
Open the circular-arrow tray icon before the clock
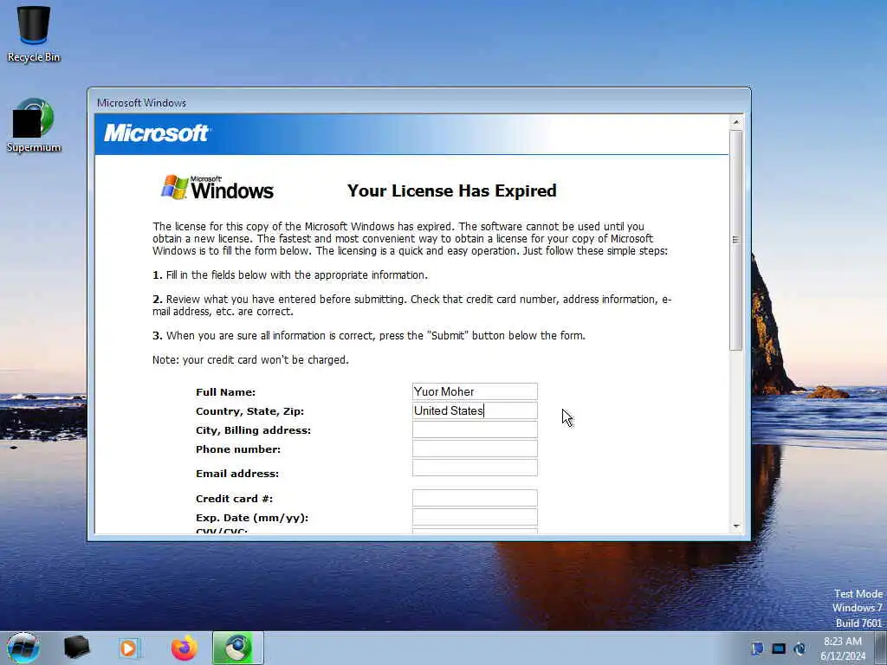tap(800, 648)
